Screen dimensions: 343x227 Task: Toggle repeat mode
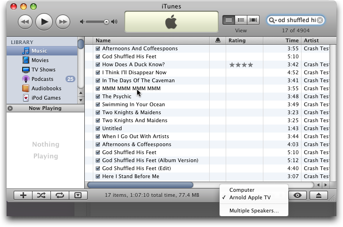click(x=60, y=196)
